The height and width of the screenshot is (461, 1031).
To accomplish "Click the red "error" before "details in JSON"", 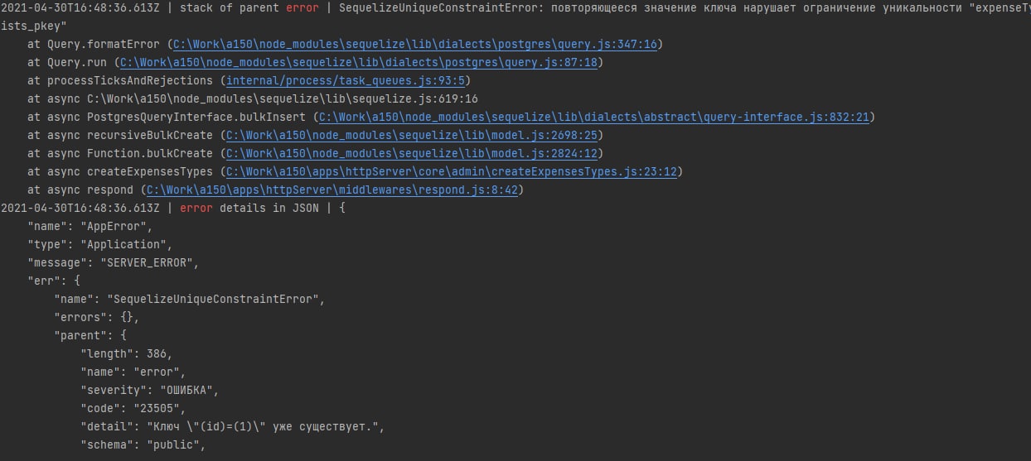I will (x=196, y=208).
